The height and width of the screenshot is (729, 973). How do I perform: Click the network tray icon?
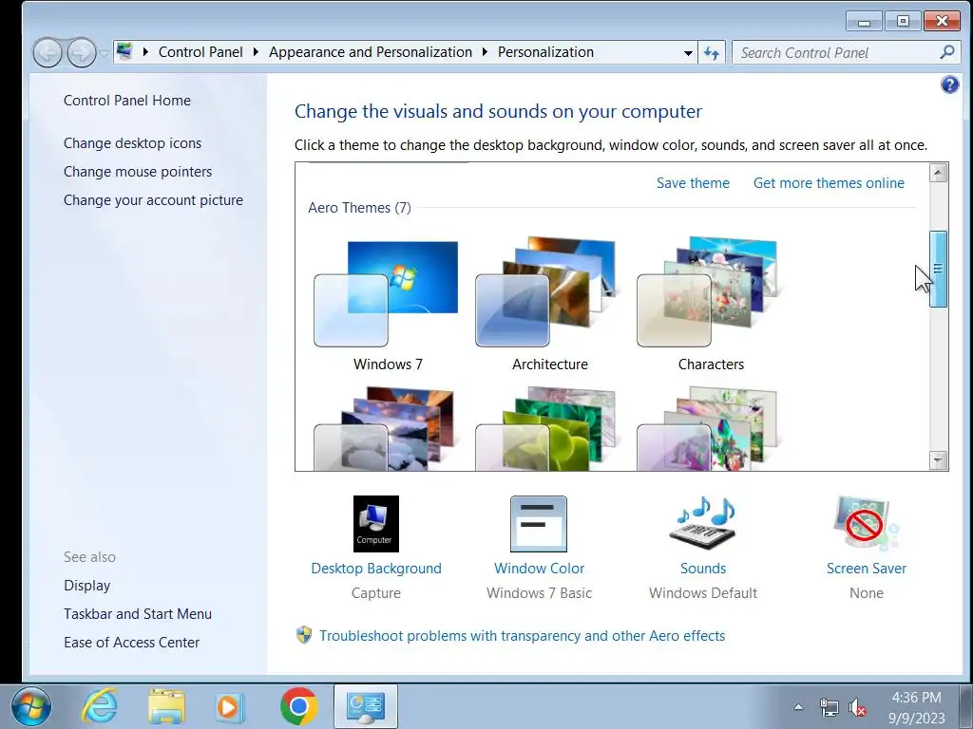tap(829, 706)
